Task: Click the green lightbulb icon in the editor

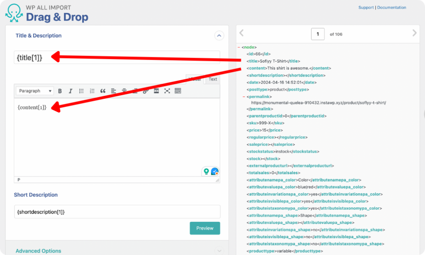Action: [x=206, y=171]
